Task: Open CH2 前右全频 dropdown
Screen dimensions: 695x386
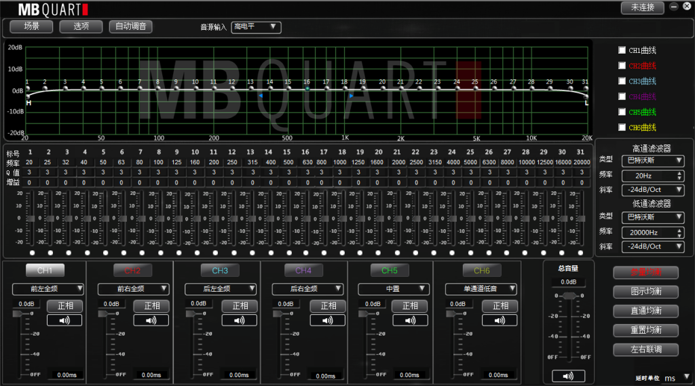Action: (x=133, y=289)
